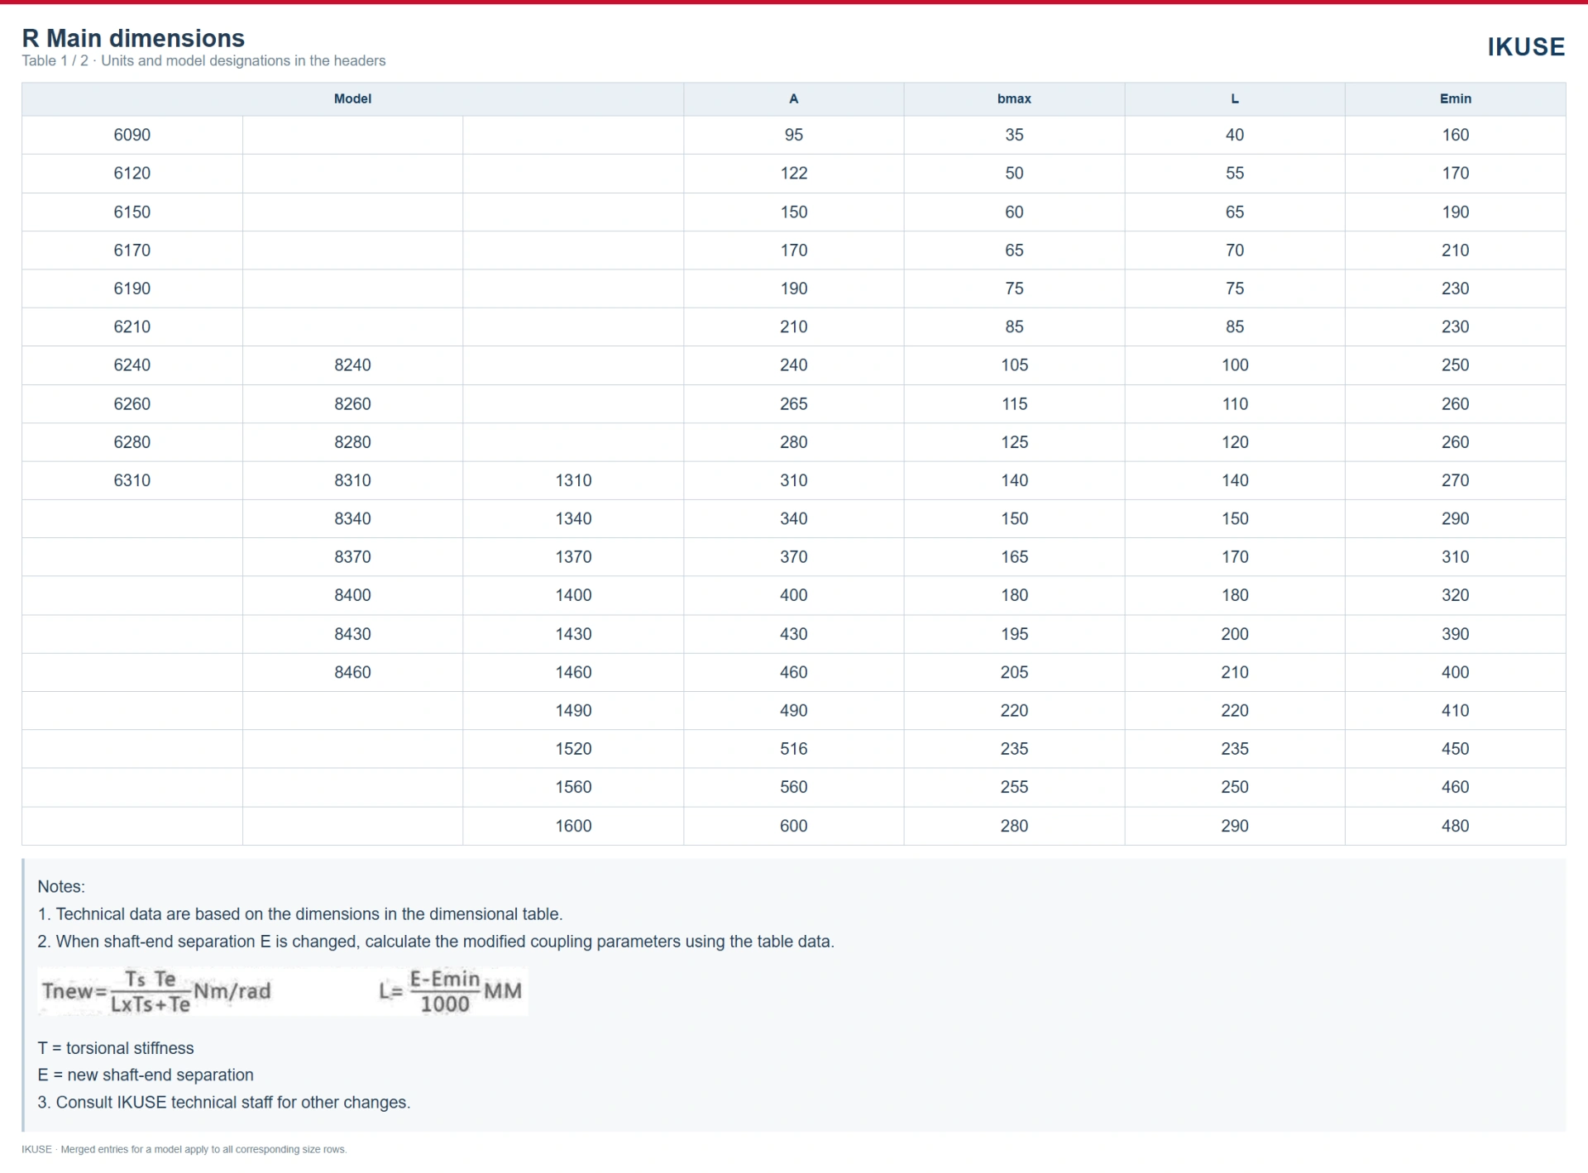
Task: Select model cell 6170
Action: tap(132, 250)
